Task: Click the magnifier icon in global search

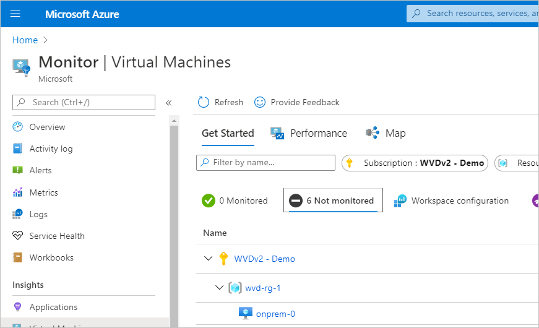Action: [x=416, y=14]
